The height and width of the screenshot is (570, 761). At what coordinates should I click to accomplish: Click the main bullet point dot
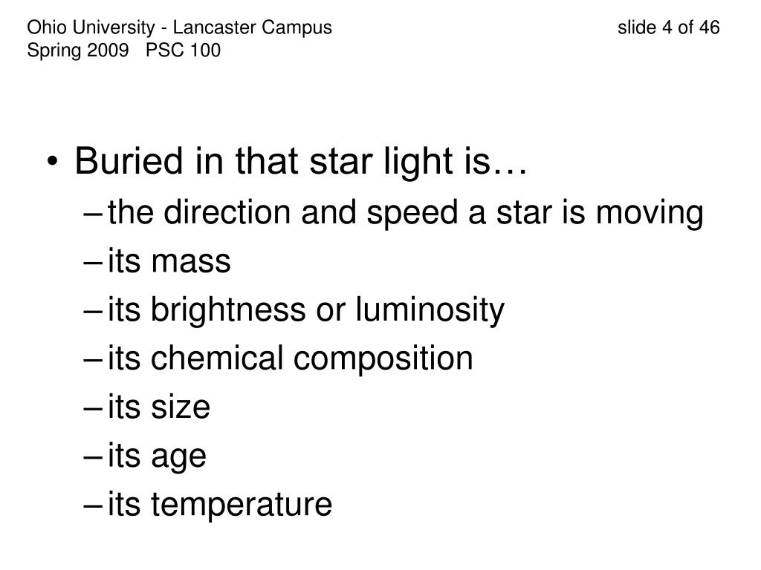pos(53,162)
